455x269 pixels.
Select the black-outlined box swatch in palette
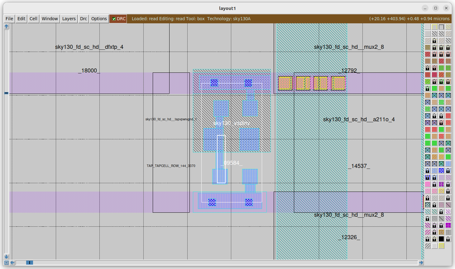tap(441, 27)
